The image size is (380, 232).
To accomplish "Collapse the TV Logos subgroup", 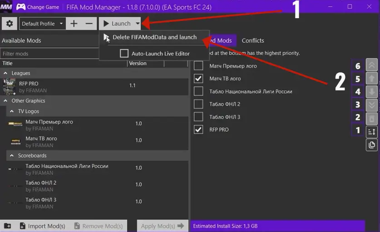I will pyautogui.click(x=12, y=111).
